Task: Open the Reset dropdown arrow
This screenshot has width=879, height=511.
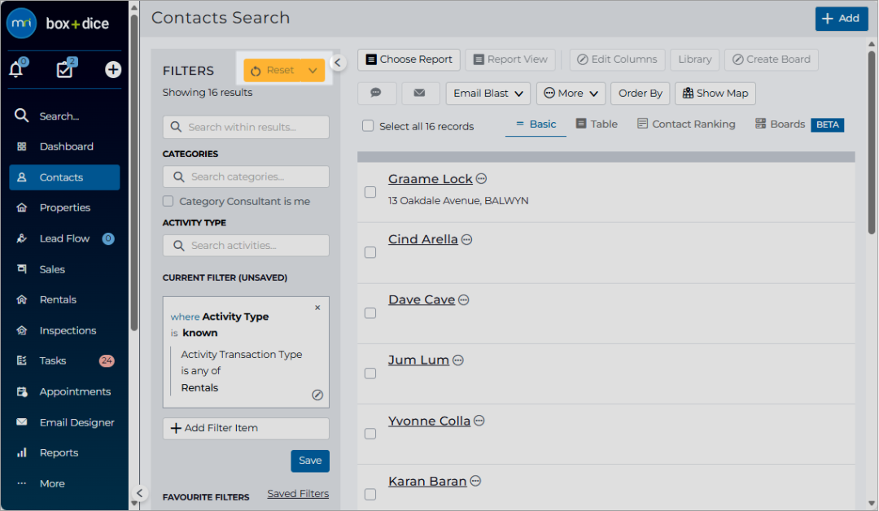Action: (313, 71)
